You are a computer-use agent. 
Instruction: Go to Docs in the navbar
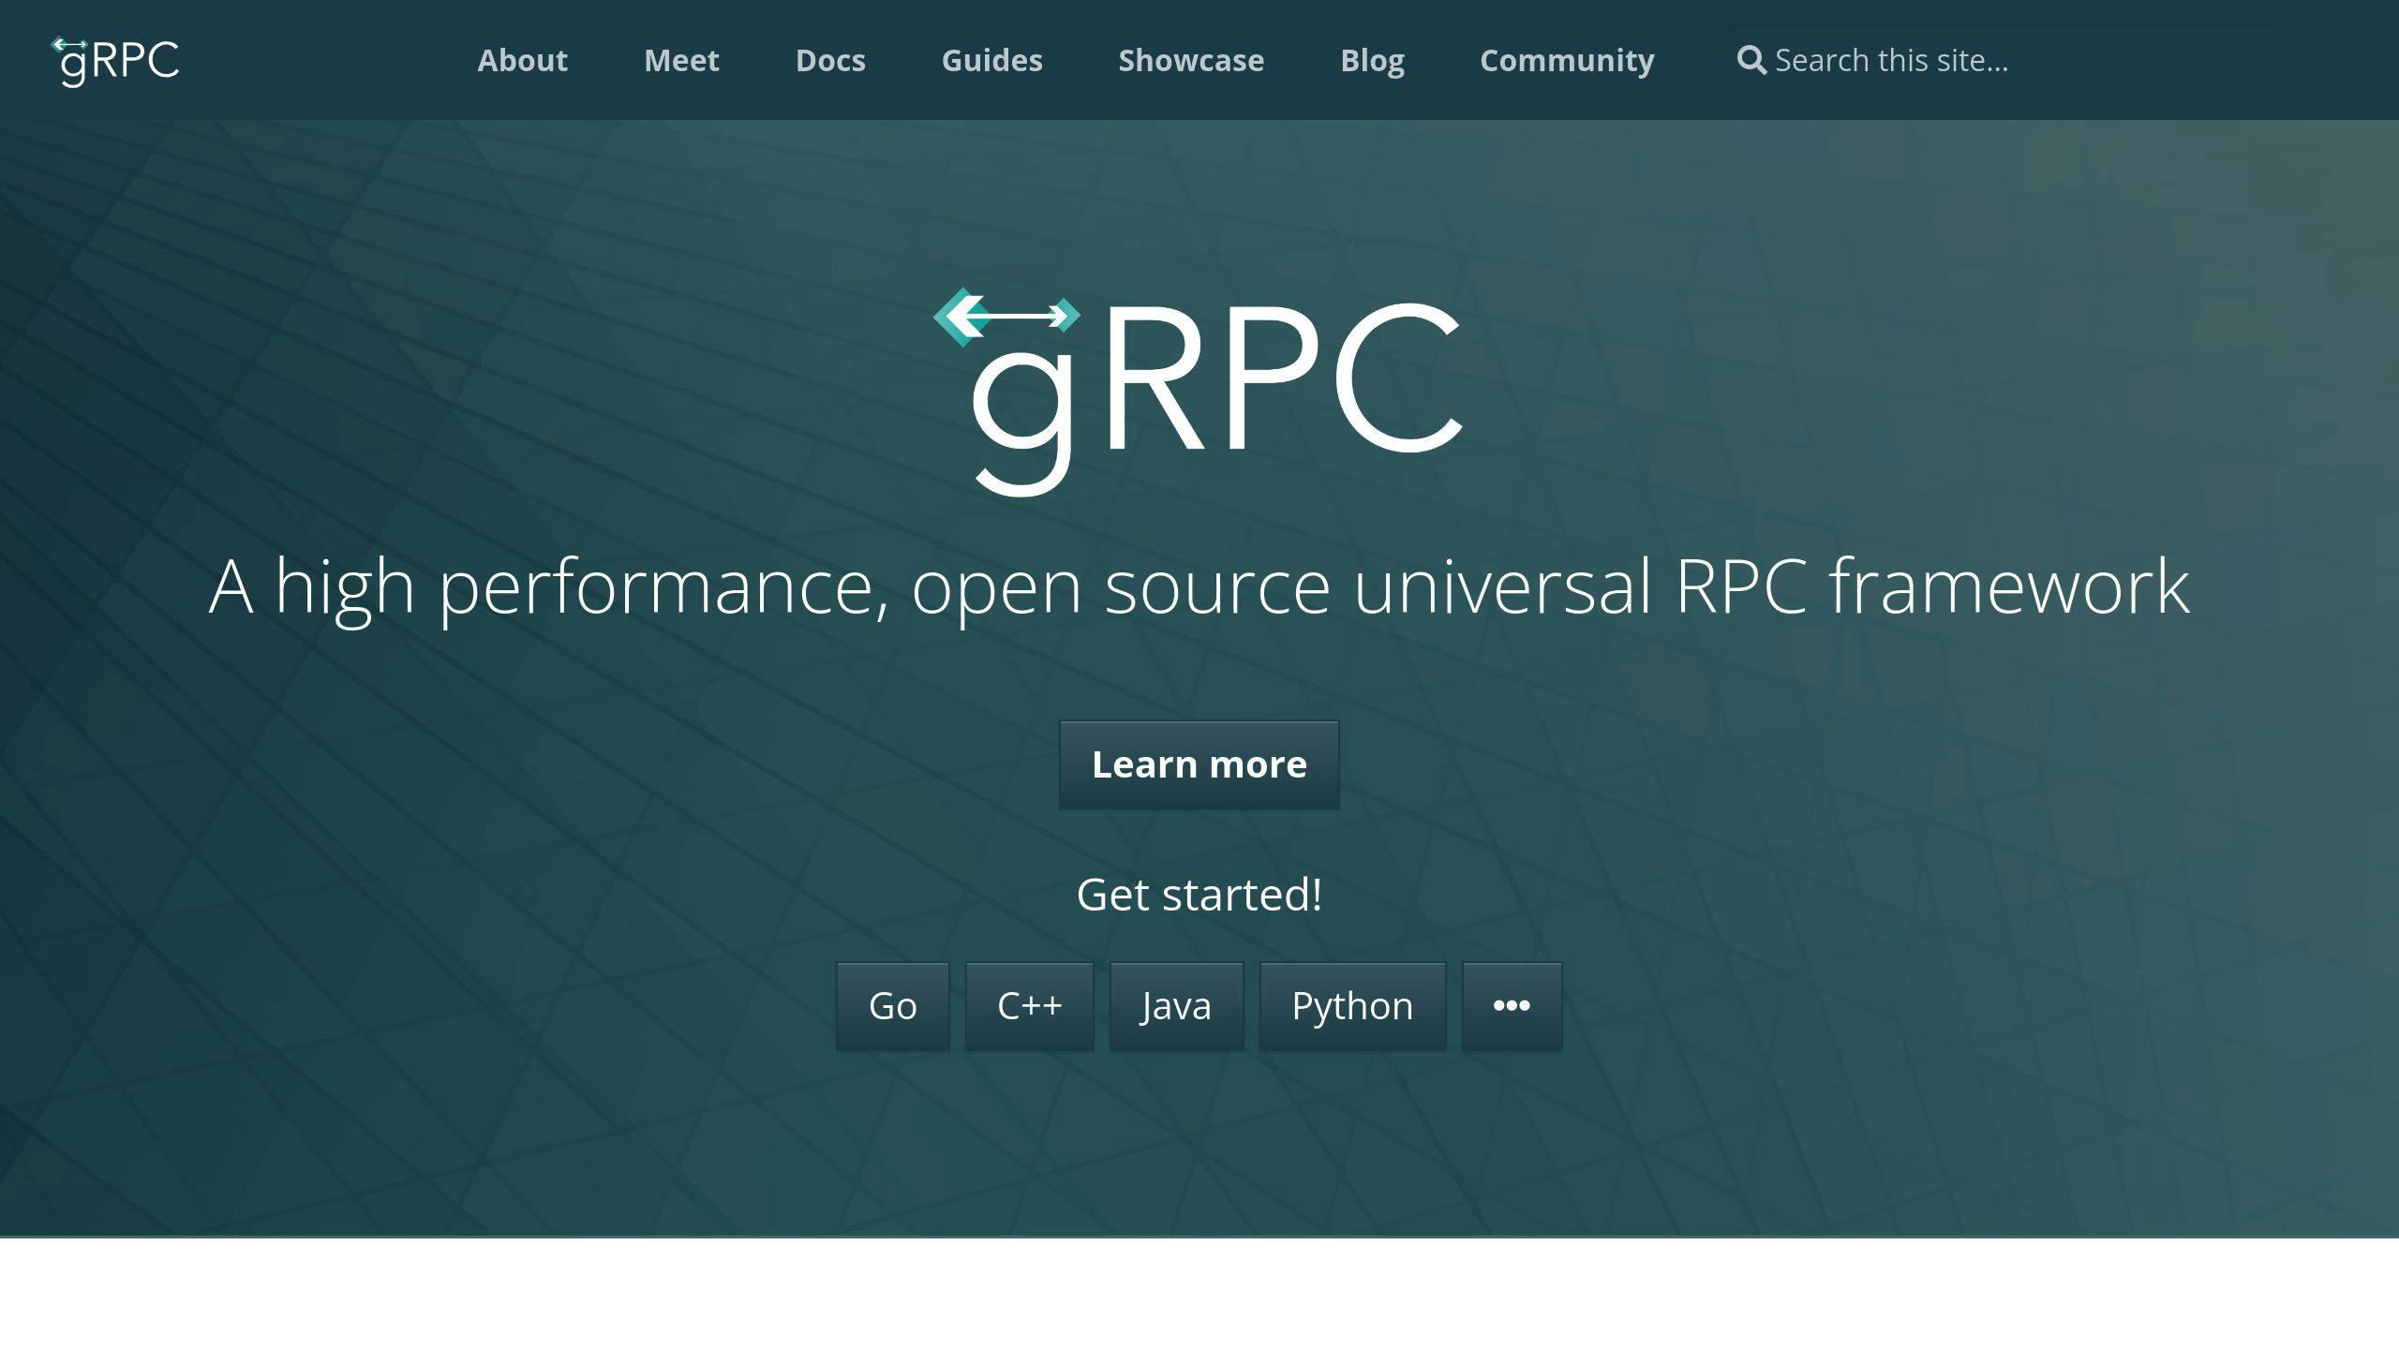[830, 60]
